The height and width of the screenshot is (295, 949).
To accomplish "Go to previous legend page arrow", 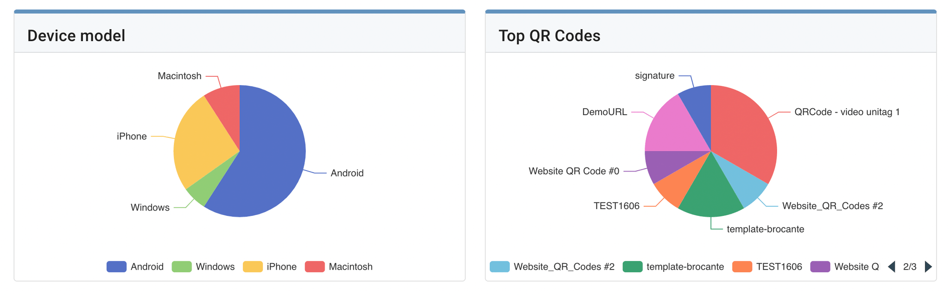I will point(892,267).
